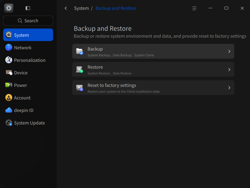Click 'System Backup、Data Backup、System Clone' subtitle

[x=121, y=55]
